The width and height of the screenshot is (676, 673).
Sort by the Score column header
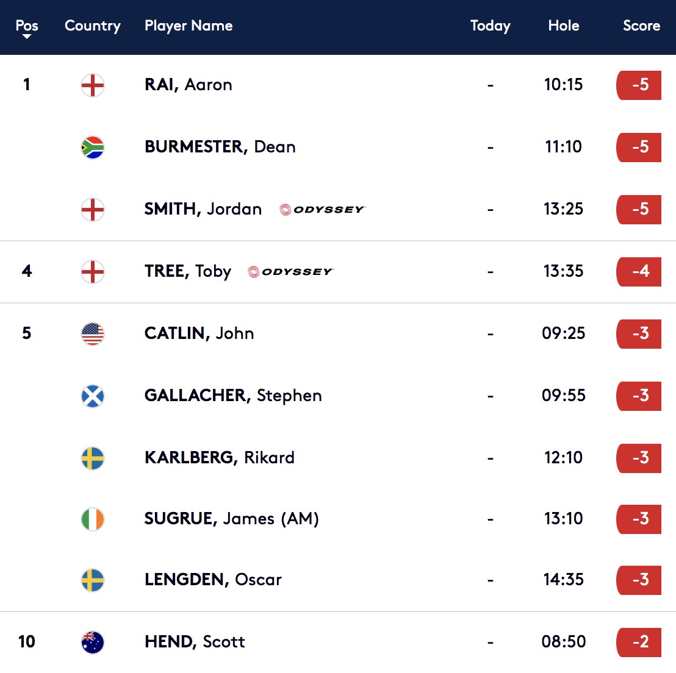641,26
